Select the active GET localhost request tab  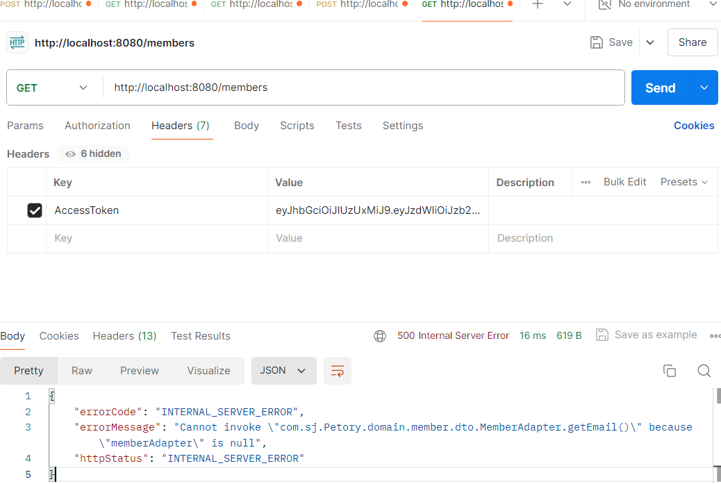point(467,4)
